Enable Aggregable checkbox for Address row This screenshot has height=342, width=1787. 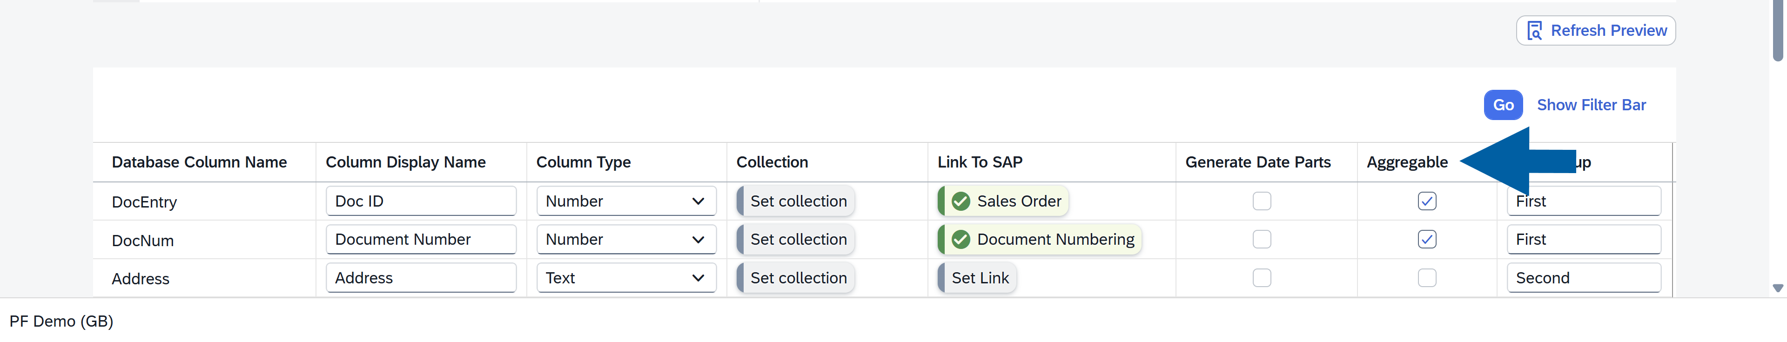(x=1426, y=278)
